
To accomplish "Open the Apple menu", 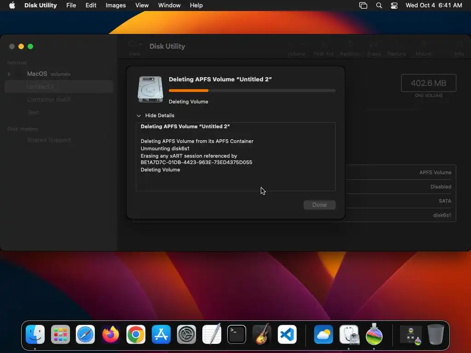I will pyautogui.click(x=12, y=6).
